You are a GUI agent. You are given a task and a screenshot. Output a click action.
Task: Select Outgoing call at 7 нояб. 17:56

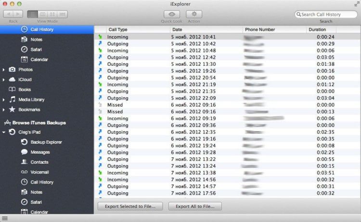tap(228, 193)
